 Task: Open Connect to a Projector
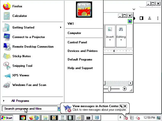coord(33,37)
